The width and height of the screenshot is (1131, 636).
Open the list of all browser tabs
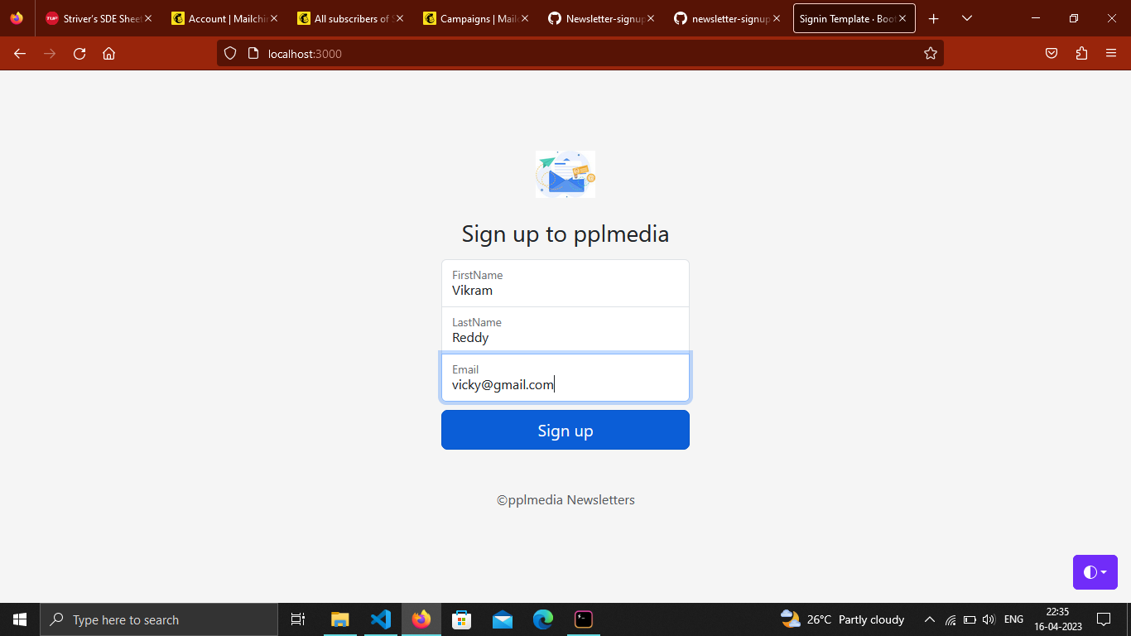966,17
